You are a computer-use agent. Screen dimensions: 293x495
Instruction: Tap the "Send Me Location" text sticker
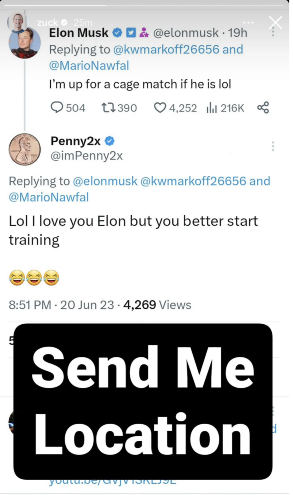(143, 401)
